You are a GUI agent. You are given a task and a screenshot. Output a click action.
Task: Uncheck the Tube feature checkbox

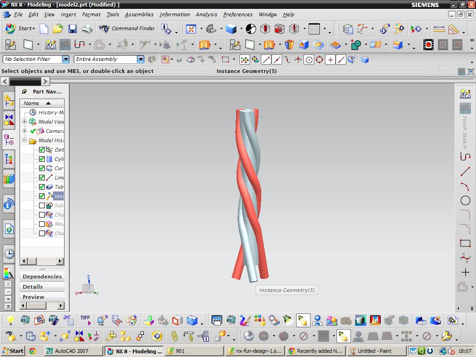click(x=42, y=187)
